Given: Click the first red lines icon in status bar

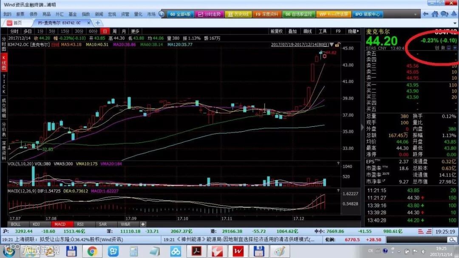Looking at the screenshot, I should pos(421,231).
